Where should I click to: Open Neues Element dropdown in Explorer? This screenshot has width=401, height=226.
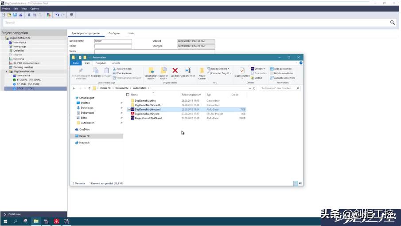[x=218, y=69]
